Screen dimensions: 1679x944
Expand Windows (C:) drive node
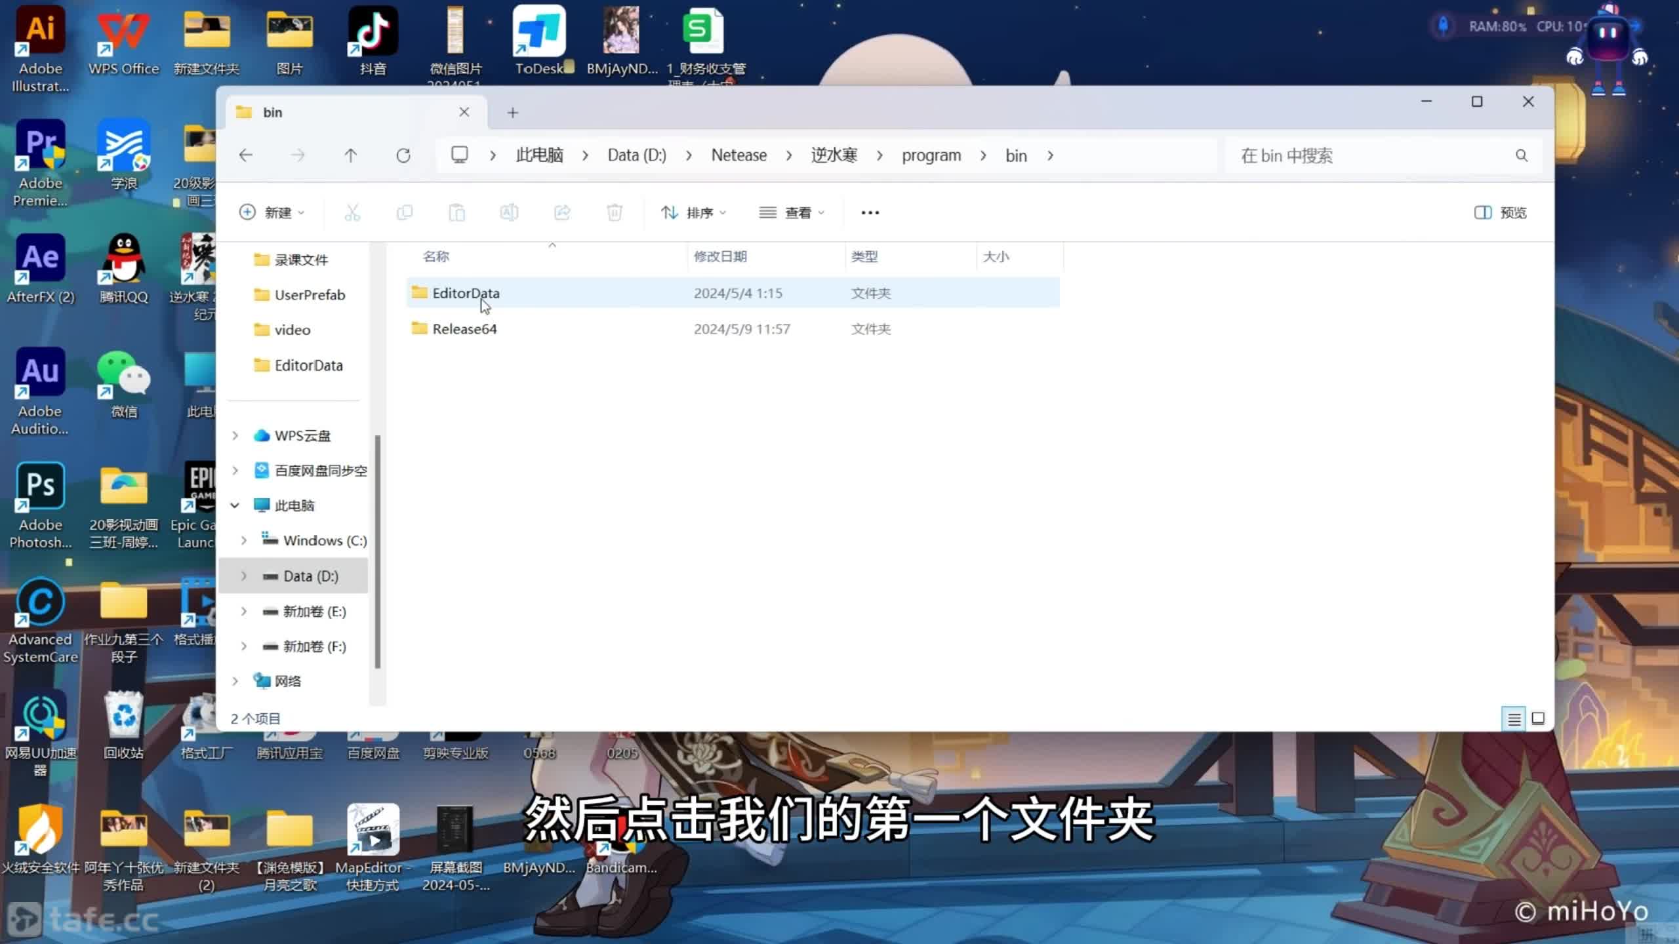[244, 541]
